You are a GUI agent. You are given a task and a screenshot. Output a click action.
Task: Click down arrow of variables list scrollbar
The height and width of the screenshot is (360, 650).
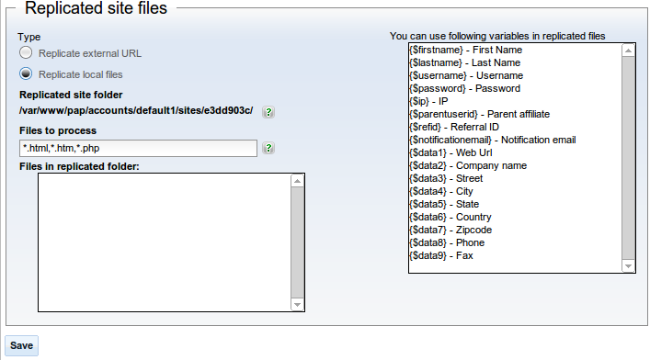(629, 266)
